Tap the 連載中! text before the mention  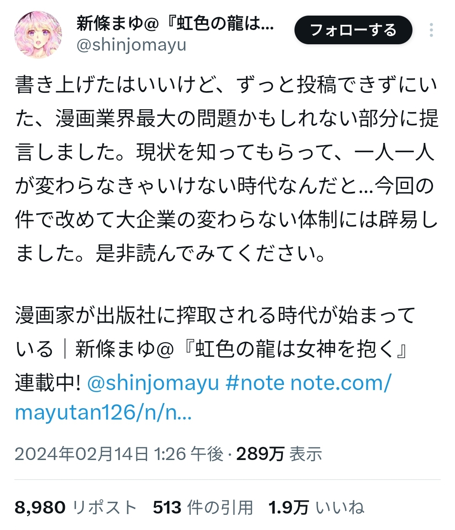[48, 383]
